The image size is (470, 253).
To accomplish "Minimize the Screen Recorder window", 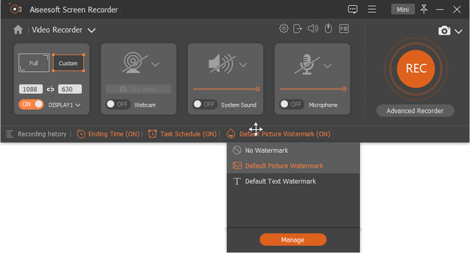I will (440, 9).
